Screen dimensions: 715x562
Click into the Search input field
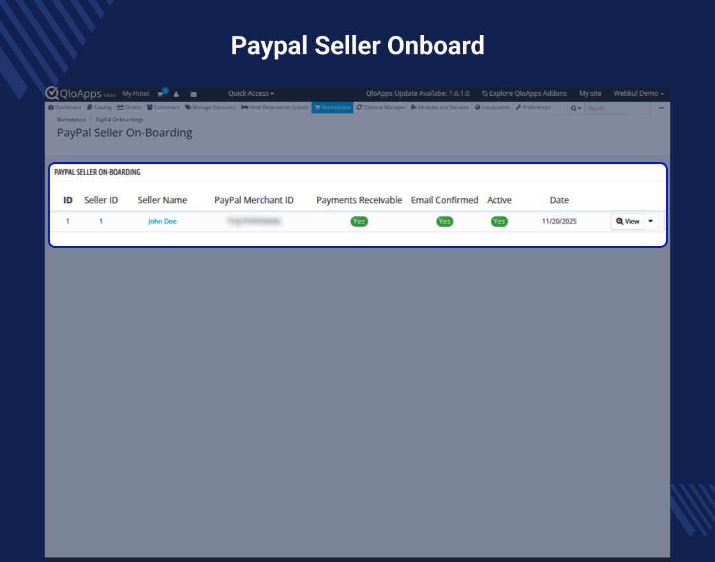coord(617,108)
